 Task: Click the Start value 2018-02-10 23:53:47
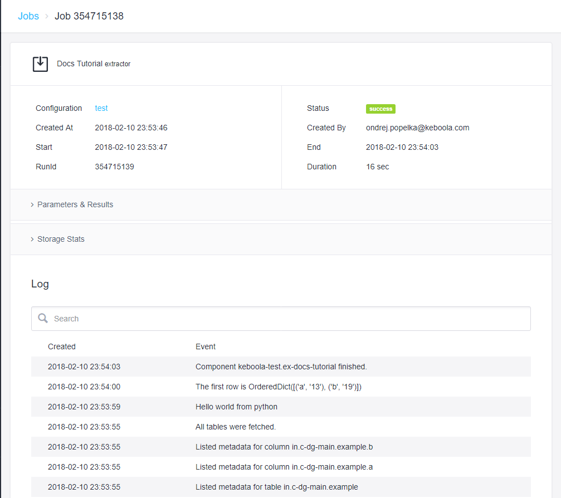(x=131, y=147)
